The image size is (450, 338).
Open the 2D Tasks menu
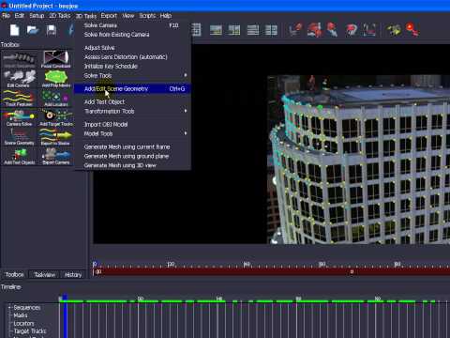59,15
